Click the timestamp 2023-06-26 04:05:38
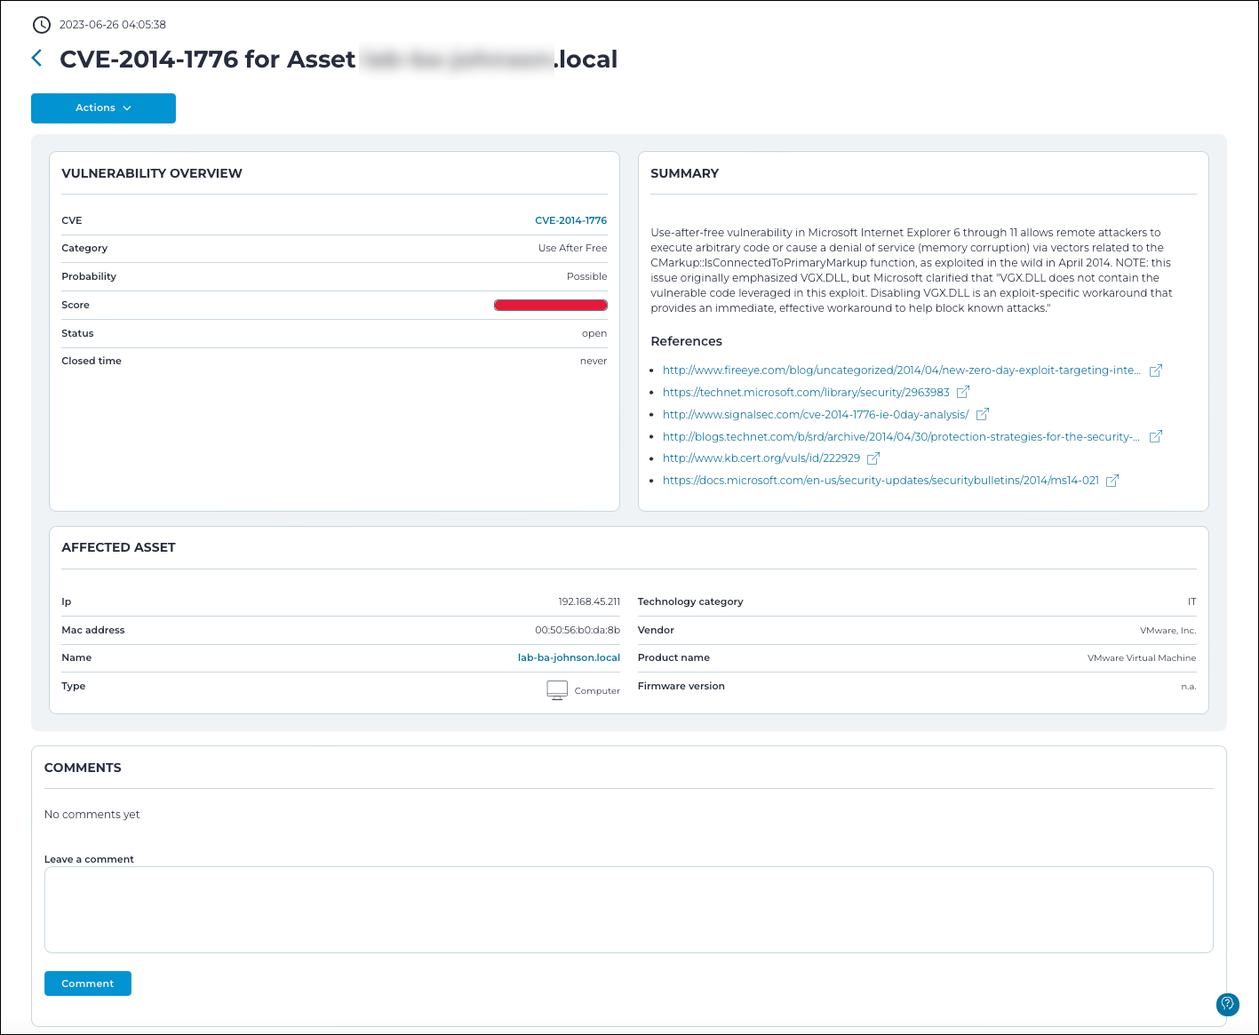The width and height of the screenshot is (1259, 1035). 113,24
